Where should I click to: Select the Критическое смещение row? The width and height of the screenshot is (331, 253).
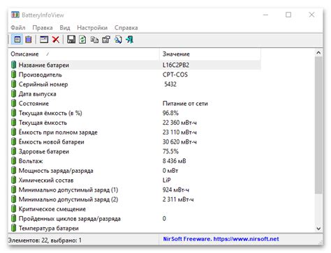pos(135,209)
